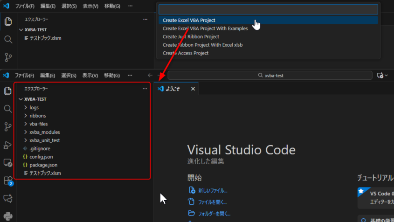
Task: Open Search icon in upper window activity bar
Action: tap(8, 39)
